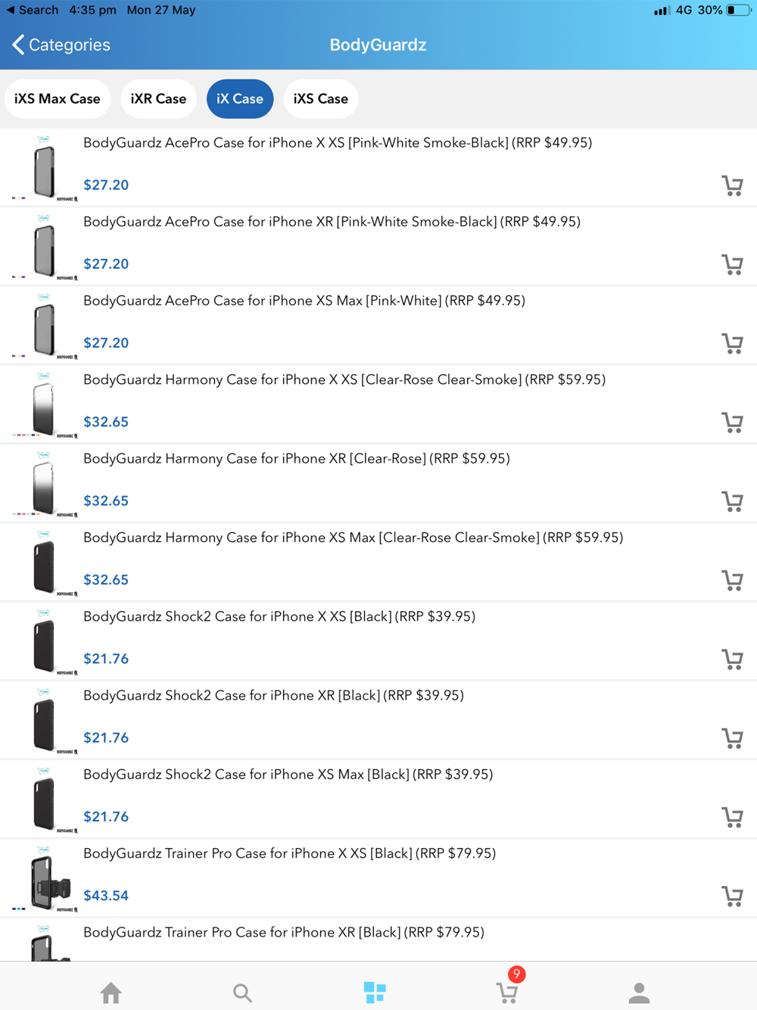This screenshot has height=1010, width=757.
Task: Open categories grid in bottom bar
Action: coord(375,992)
